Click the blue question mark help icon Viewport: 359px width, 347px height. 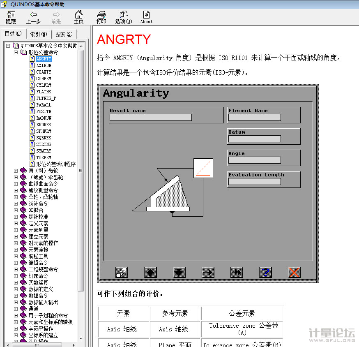click(x=265, y=272)
